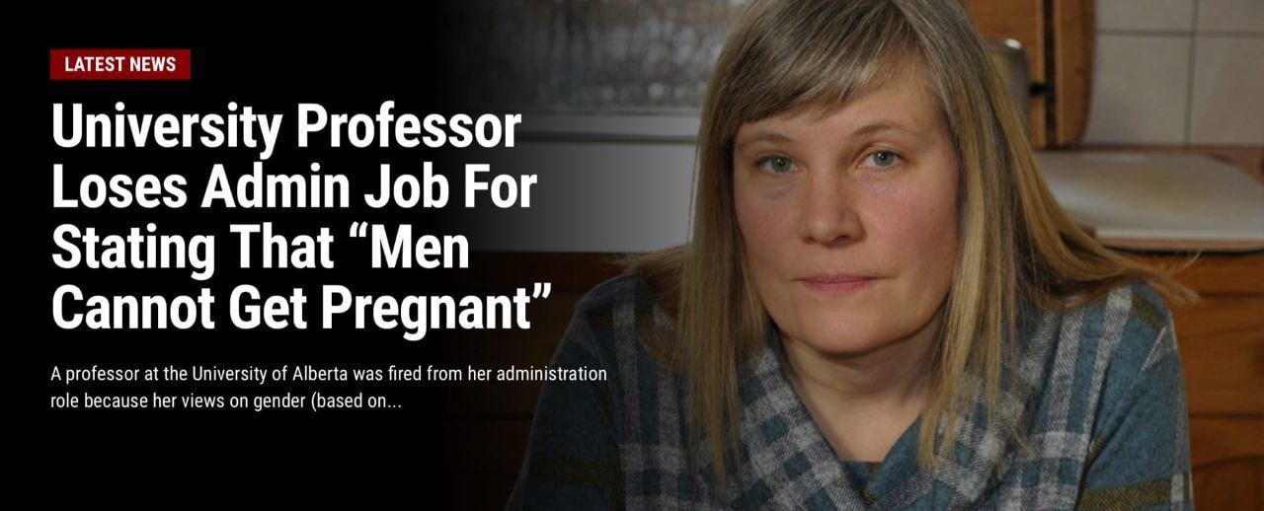The image size is (1264, 511).
Task: Click the excerpt's first line about the professor
Action: pyautogui.click(x=329, y=375)
